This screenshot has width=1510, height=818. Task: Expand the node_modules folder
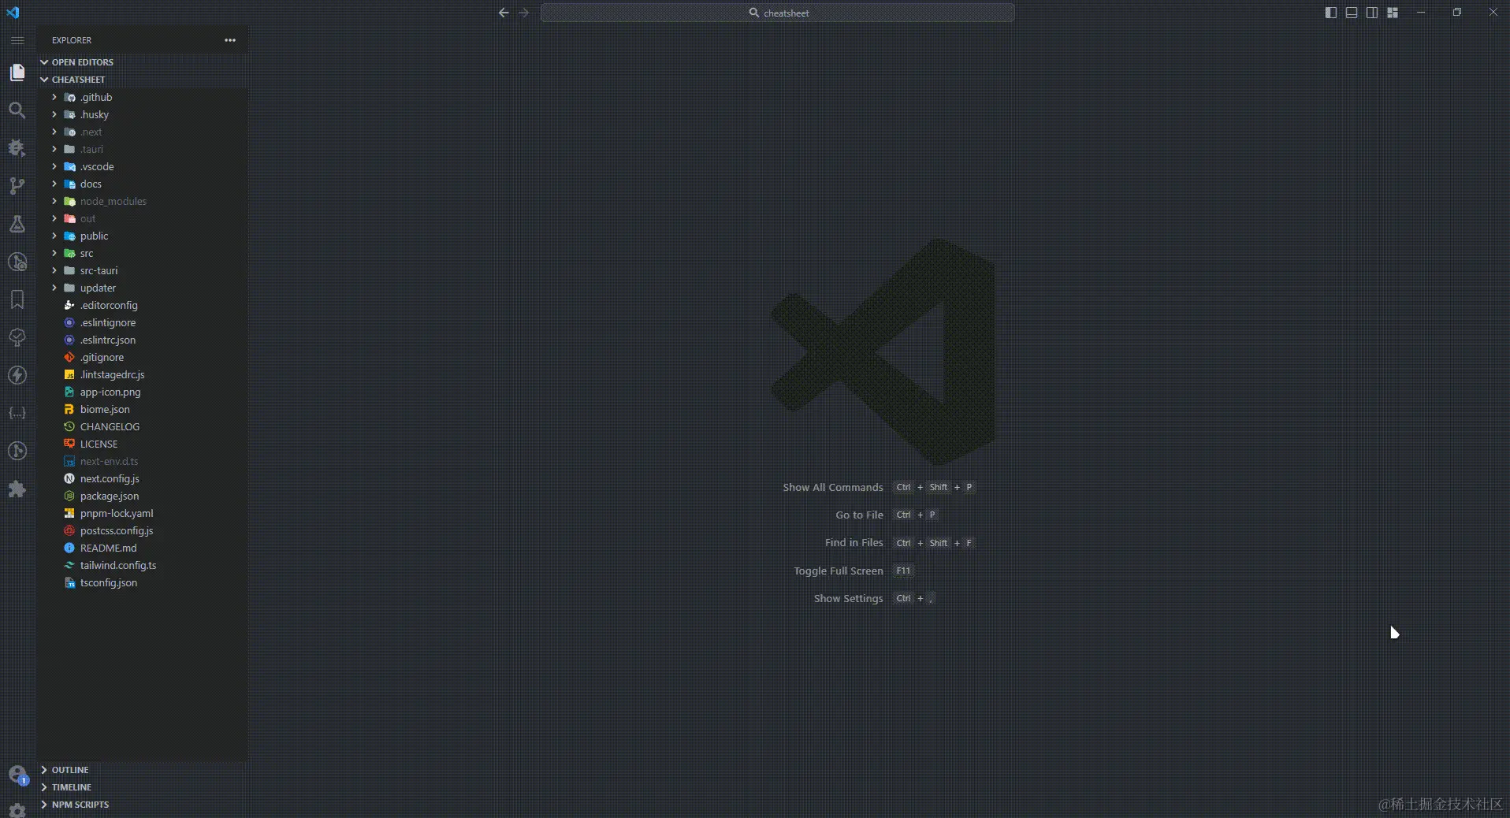tap(142, 201)
